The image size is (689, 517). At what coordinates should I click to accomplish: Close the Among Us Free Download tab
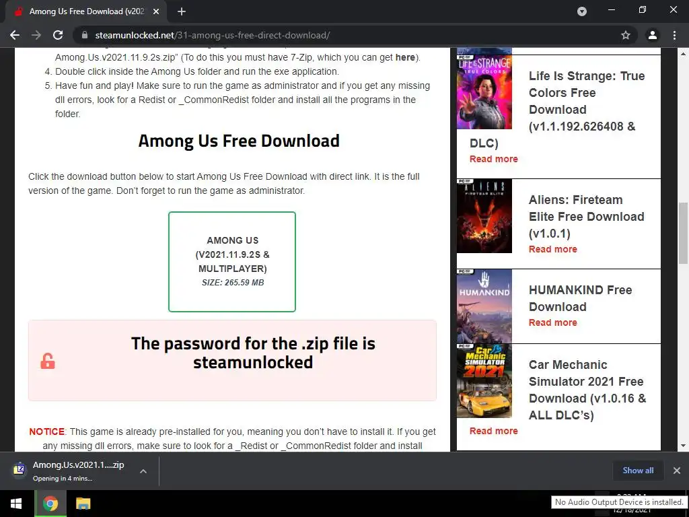(x=156, y=11)
